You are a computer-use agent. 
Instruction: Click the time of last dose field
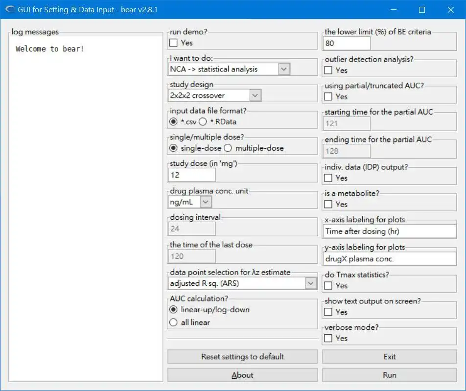click(x=192, y=256)
